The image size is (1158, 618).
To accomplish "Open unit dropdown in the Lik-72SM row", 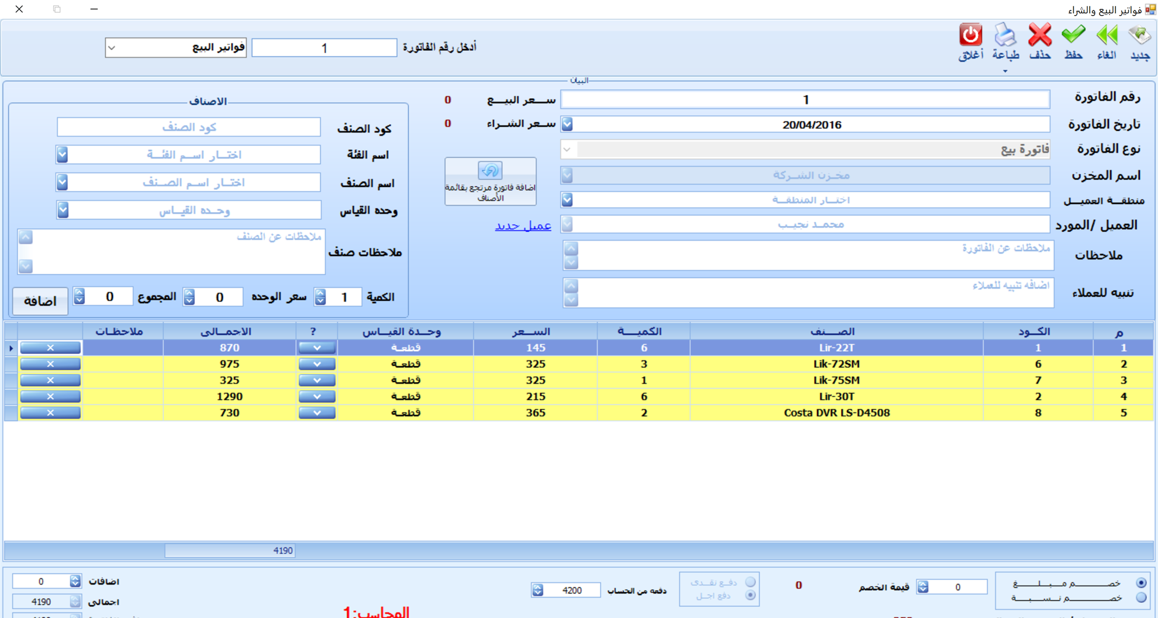I will click(x=317, y=364).
